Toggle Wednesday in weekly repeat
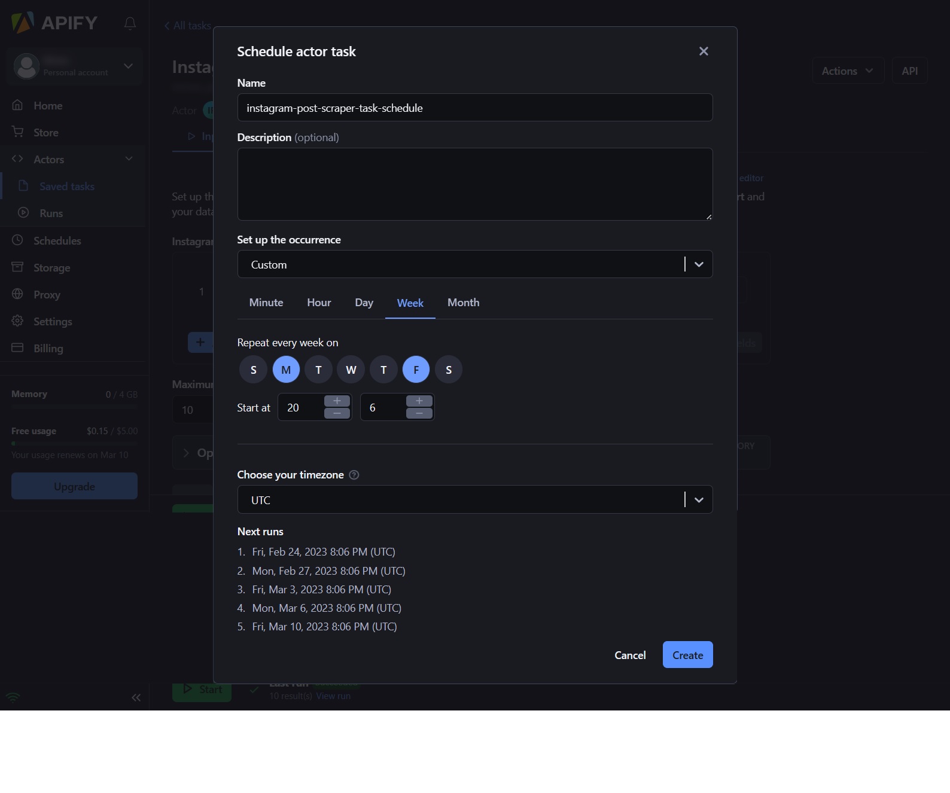The image size is (950, 793). tap(351, 370)
